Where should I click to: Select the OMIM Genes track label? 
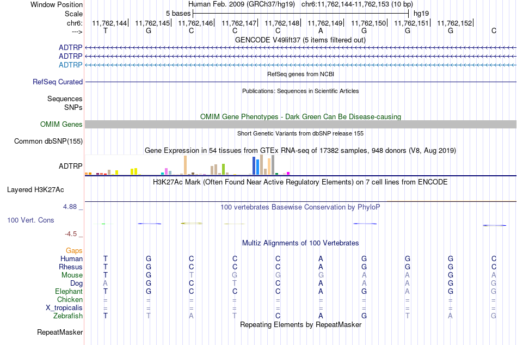point(61,125)
